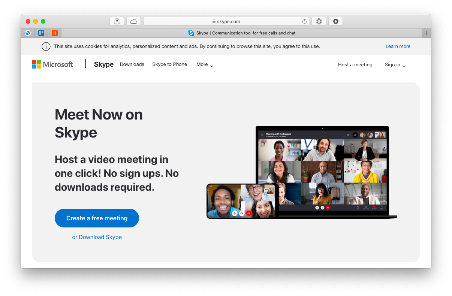452x296 pixels.
Task: Show Safari downloads arrow icon
Action: tap(335, 21)
